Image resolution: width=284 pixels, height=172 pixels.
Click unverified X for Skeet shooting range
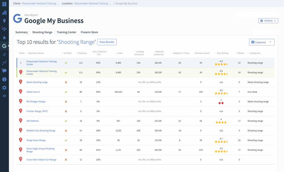66,82
